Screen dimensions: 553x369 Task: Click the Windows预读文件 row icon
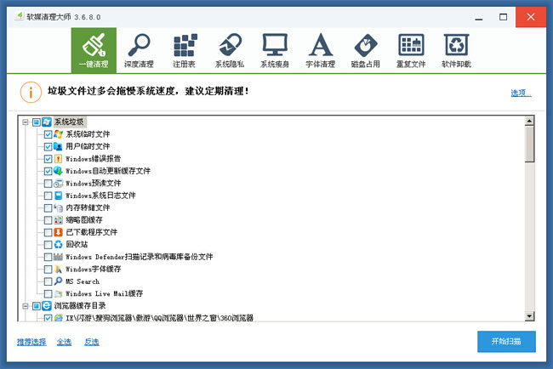(x=58, y=184)
